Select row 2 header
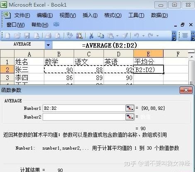The height and width of the screenshot is (172, 195). [x=7, y=70]
